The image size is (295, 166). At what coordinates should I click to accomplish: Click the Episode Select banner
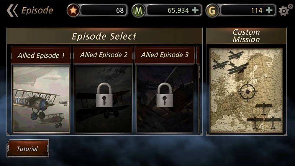pos(104,36)
